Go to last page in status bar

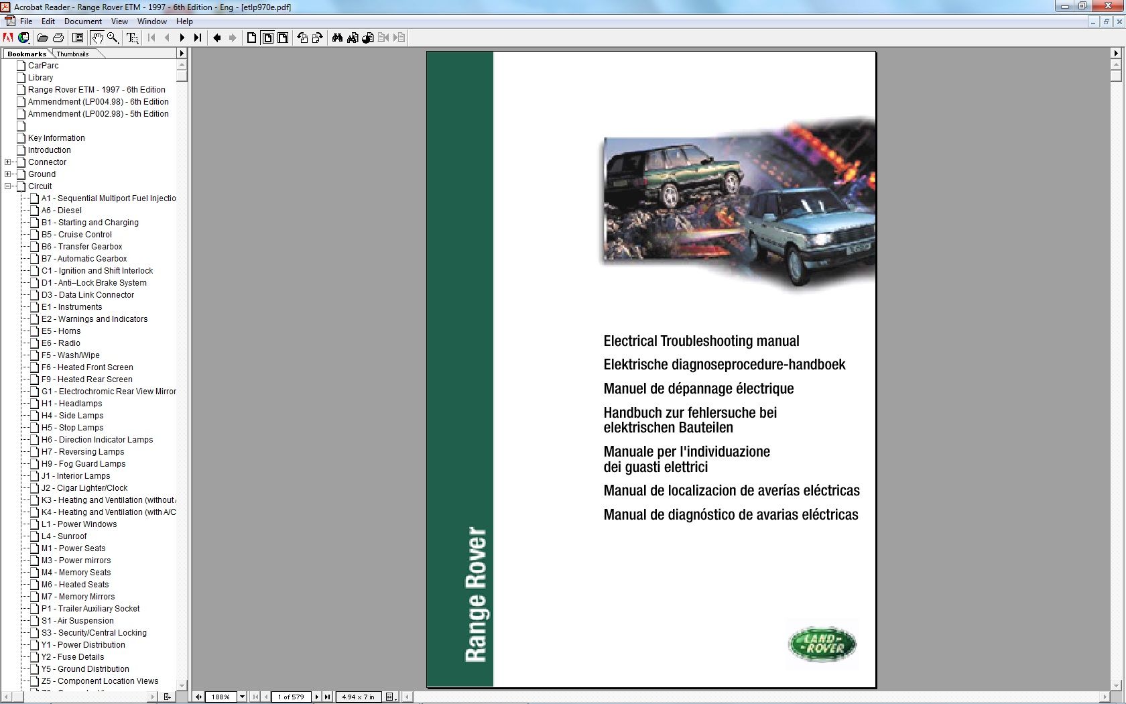(327, 697)
